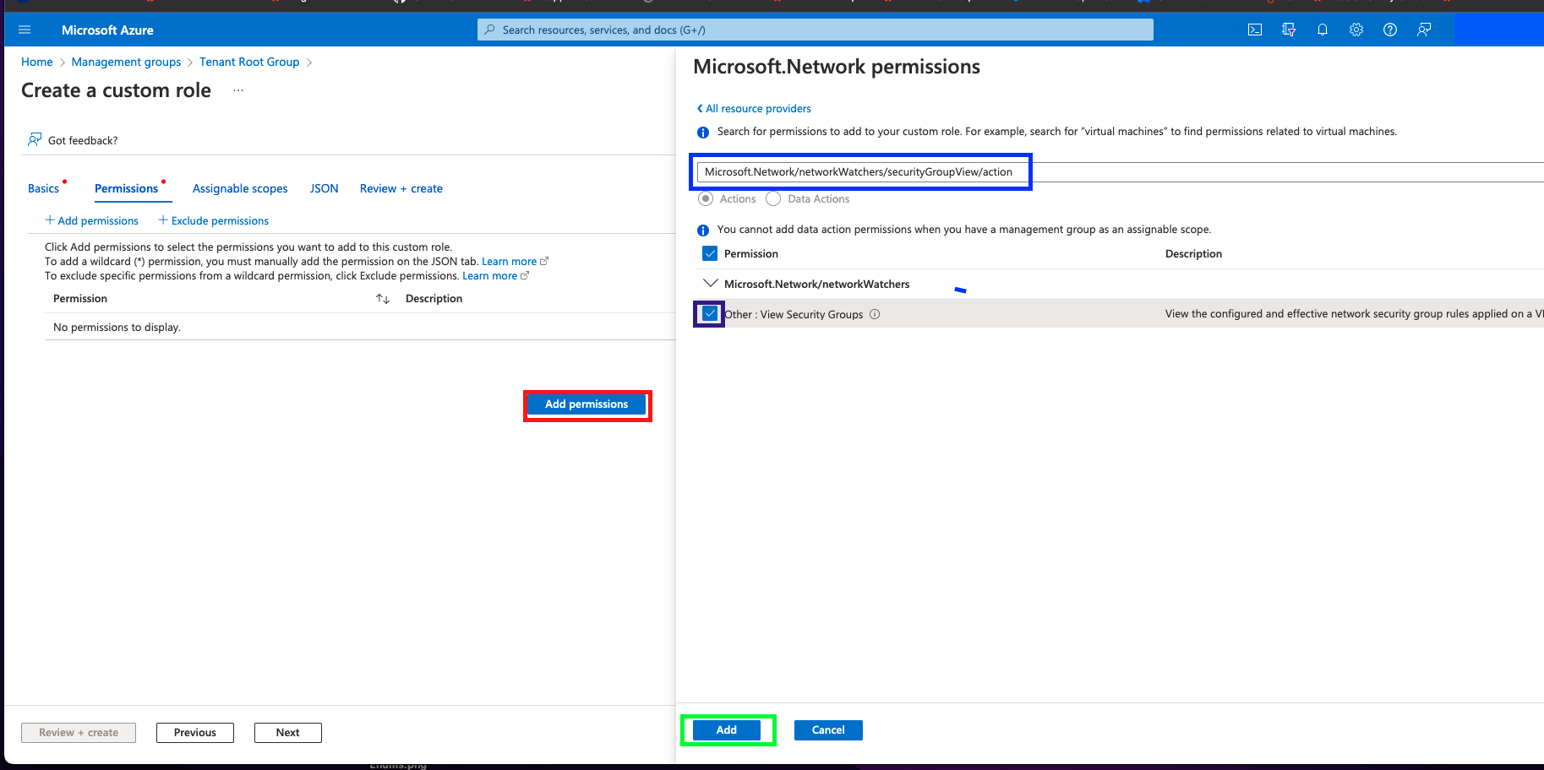The image size is (1544, 770).
Task: Click the Next button
Action: [x=288, y=733]
